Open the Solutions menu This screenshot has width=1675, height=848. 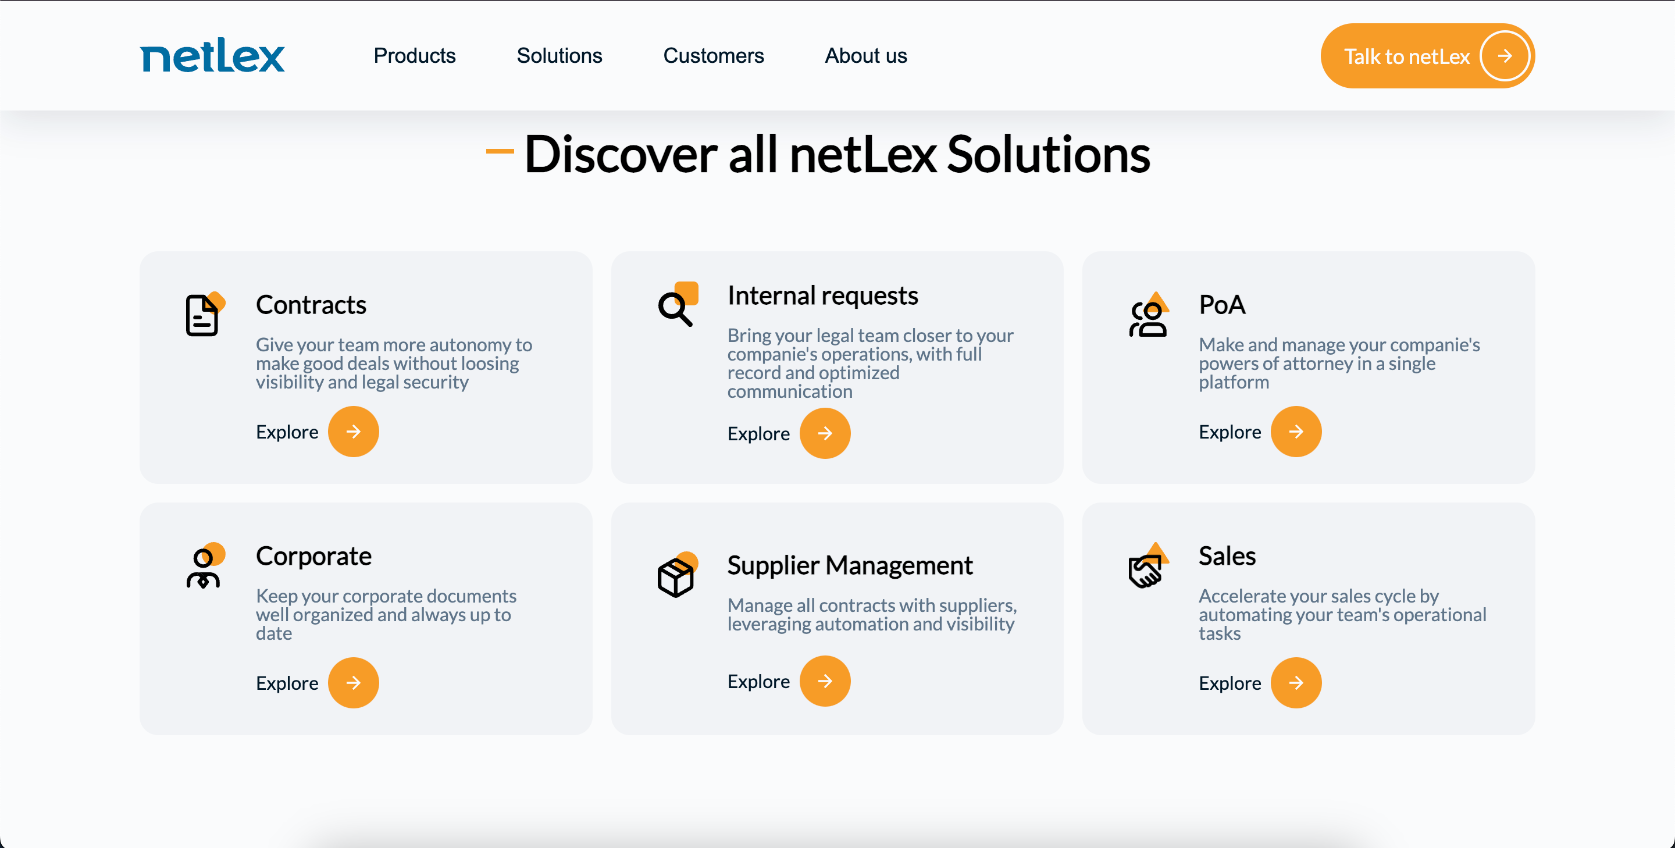tap(559, 56)
